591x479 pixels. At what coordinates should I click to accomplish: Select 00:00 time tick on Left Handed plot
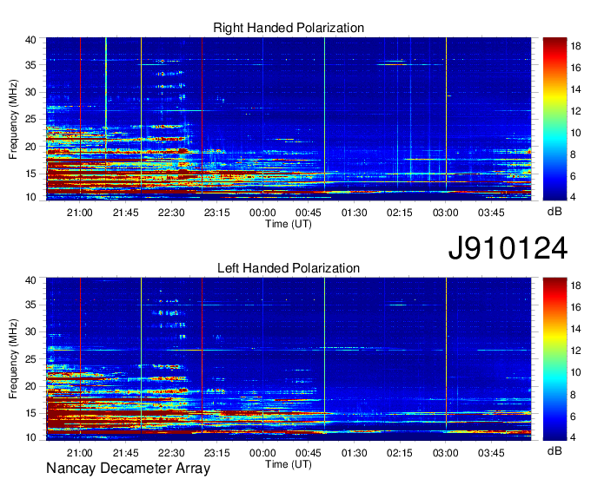pos(262,453)
